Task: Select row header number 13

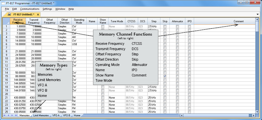Action: [7, 69]
